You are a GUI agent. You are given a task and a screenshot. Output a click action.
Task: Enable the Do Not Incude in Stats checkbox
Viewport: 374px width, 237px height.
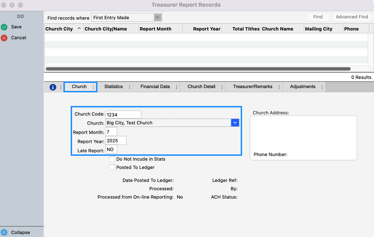coord(112,159)
